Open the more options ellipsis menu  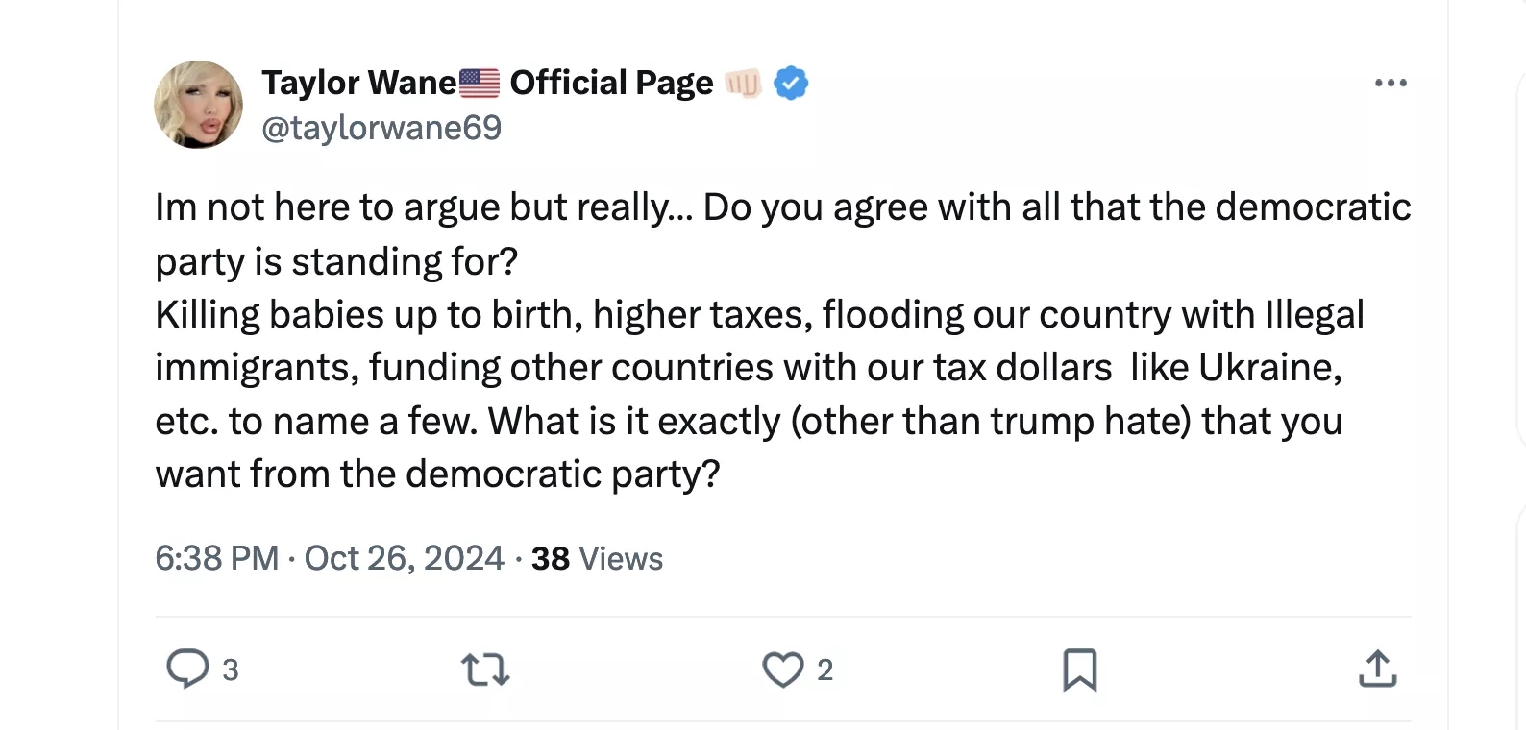tap(1390, 84)
